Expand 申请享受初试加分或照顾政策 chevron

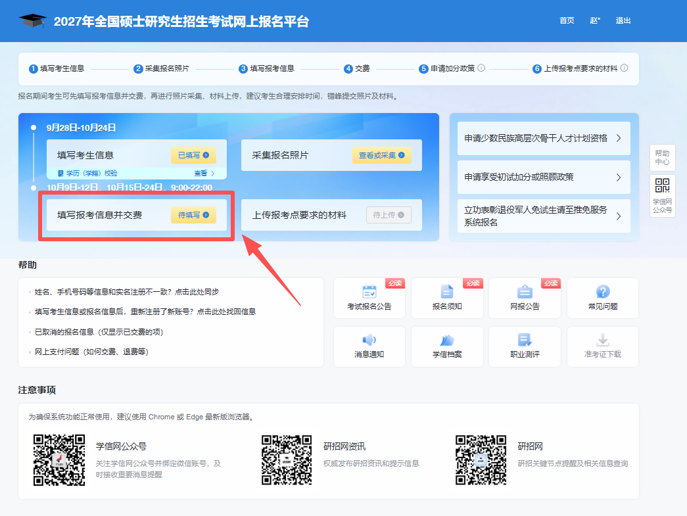click(619, 177)
